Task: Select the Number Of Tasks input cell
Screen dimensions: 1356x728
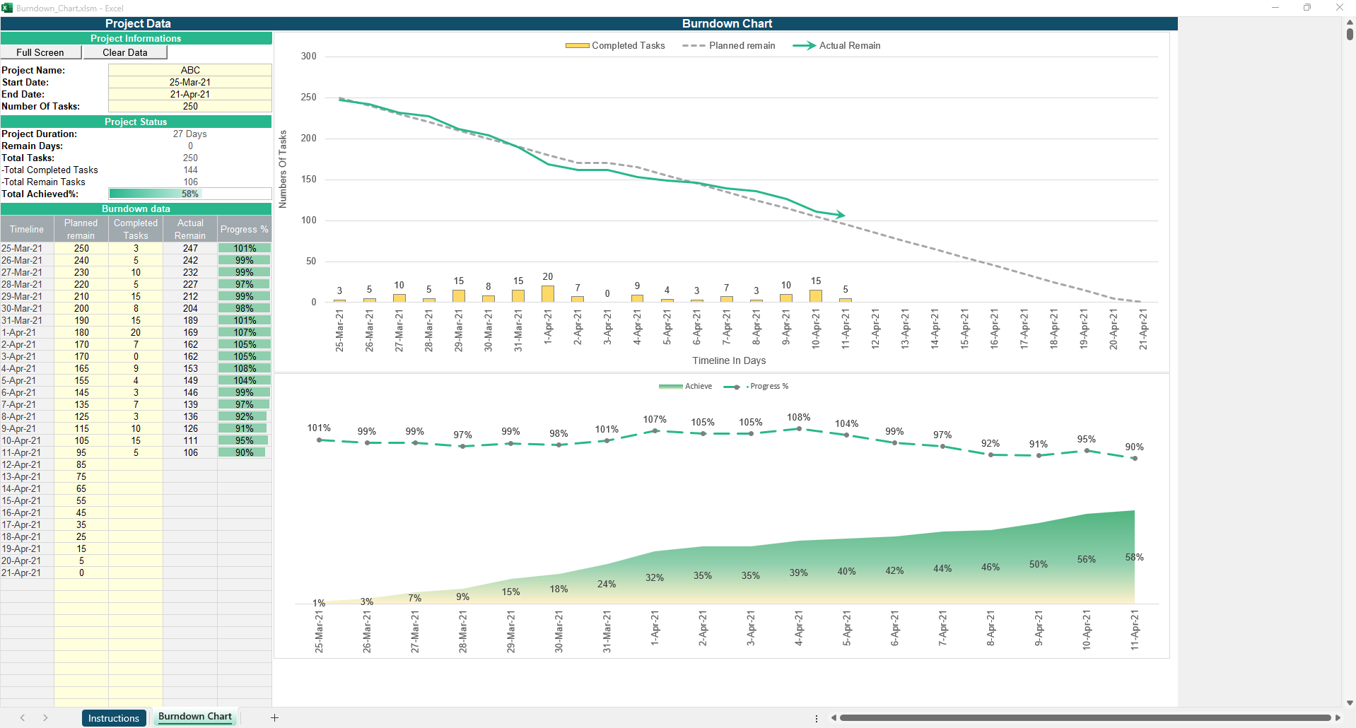Action: [189, 106]
